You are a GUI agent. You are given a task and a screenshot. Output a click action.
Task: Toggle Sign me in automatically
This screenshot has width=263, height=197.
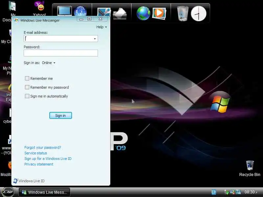point(27,96)
